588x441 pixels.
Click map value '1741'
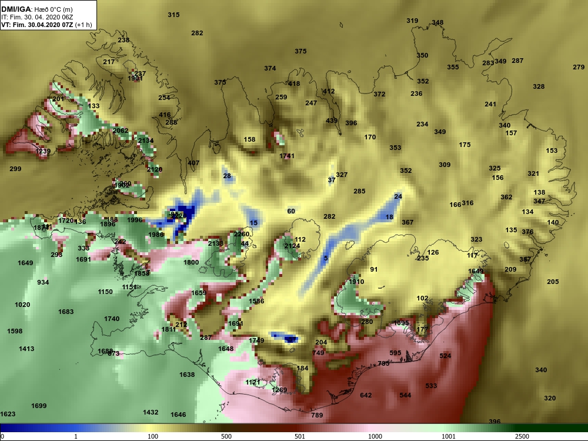click(x=287, y=156)
